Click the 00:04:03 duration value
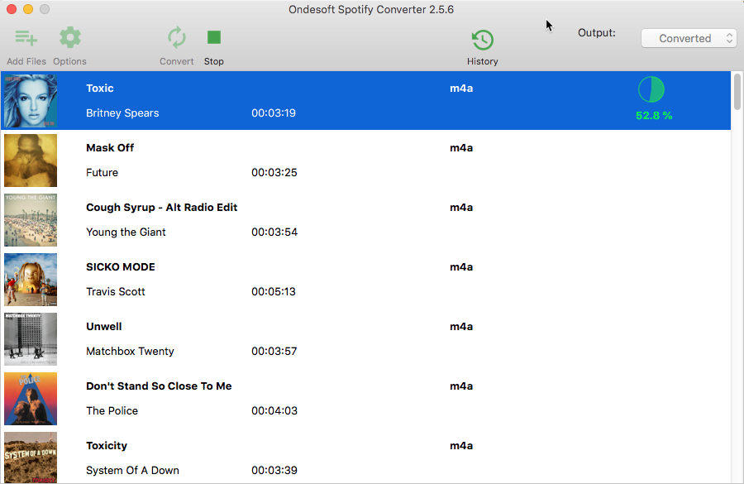Image resolution: width=744 pixels, height=484 pixels. tap(274, 411)
